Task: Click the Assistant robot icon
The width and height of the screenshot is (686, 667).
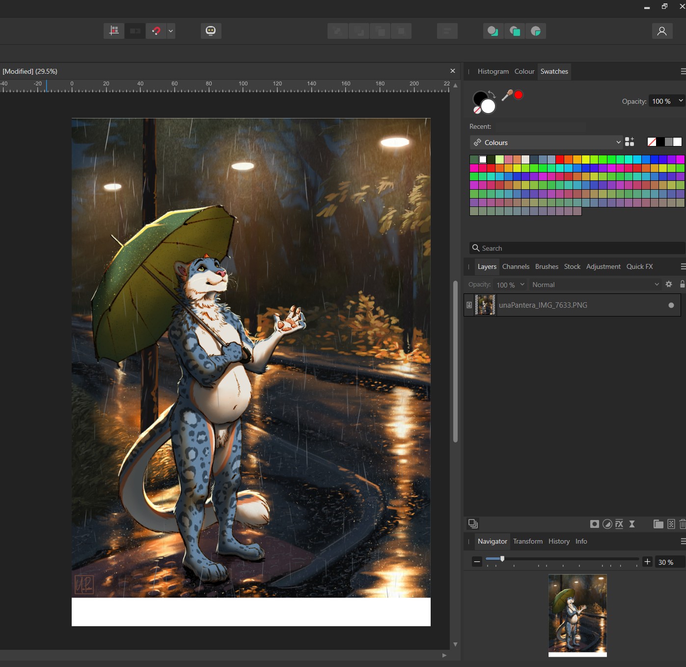Action: [x=211, y=31]
